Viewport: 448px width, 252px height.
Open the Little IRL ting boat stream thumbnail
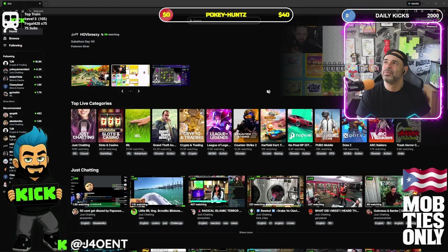[x=158, y=191]
